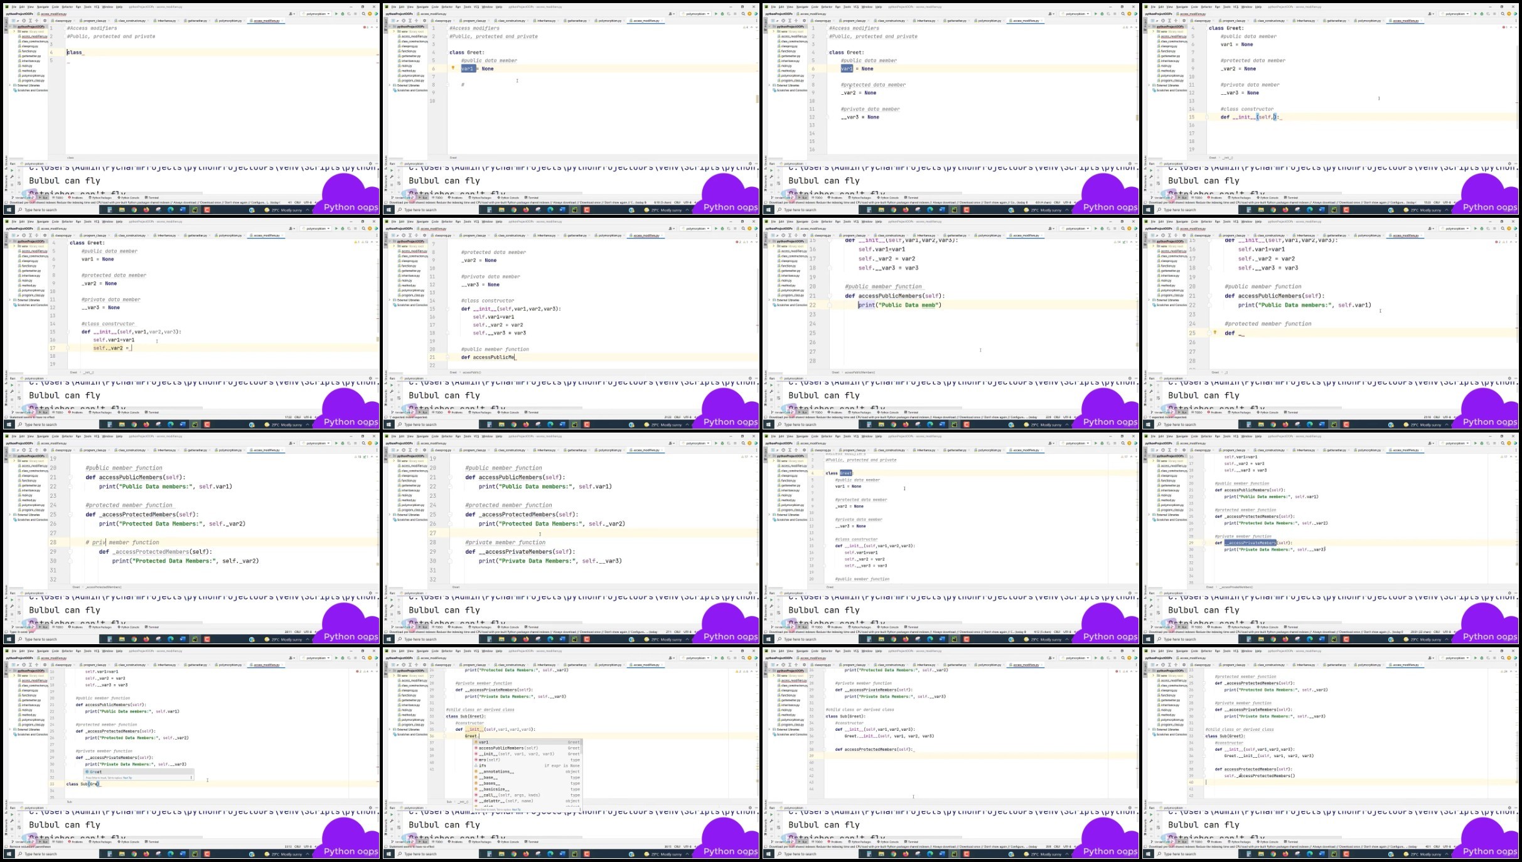Collapse pythonProjectOOPs root node in 'class_'-only frame
This screenshot has width=1522, height=862.
point(9,27)
